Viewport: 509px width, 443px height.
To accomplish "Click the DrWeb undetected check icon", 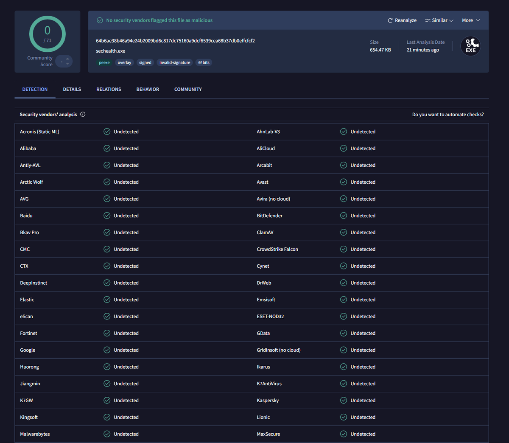I will pos(344,283).
